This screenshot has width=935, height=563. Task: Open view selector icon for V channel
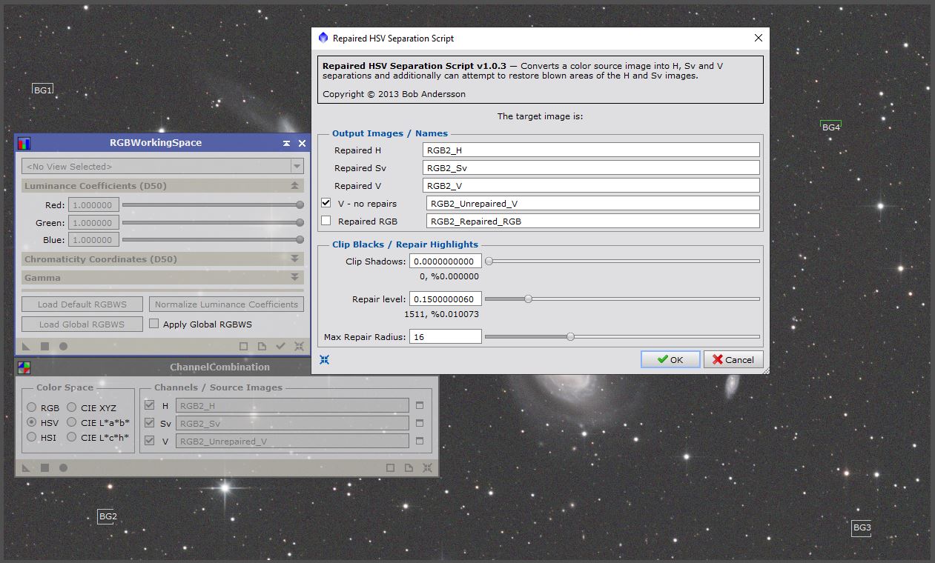click(x=419, y=442)
